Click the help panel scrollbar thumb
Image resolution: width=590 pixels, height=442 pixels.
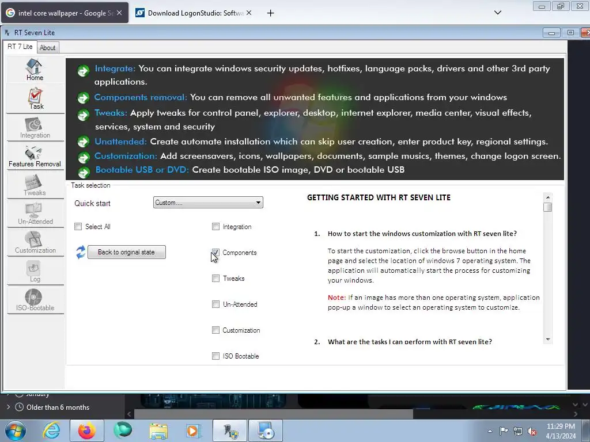coord(547,207)
